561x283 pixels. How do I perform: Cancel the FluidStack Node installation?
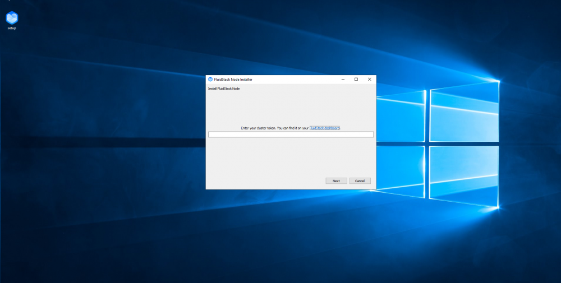(360, 181)
